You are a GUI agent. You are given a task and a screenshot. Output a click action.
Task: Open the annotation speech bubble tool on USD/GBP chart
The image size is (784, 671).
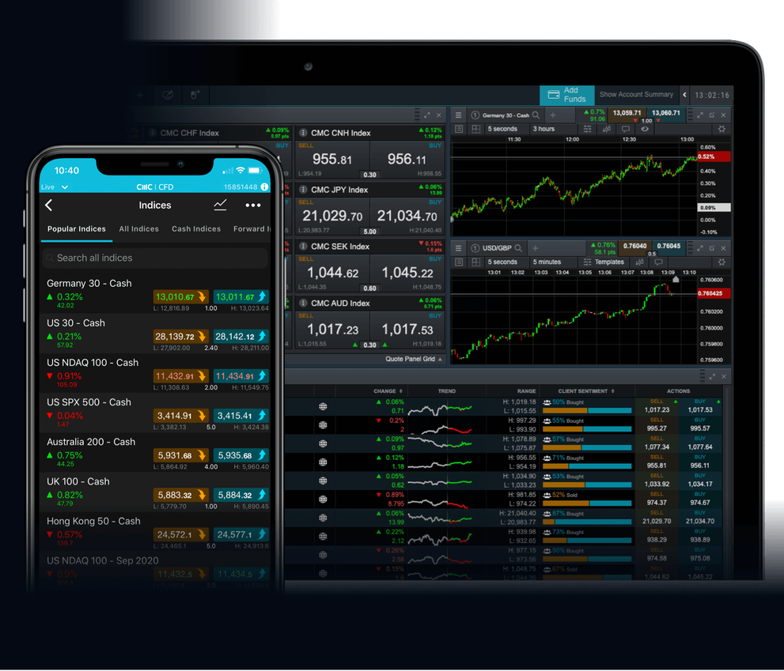coord(657,262)
